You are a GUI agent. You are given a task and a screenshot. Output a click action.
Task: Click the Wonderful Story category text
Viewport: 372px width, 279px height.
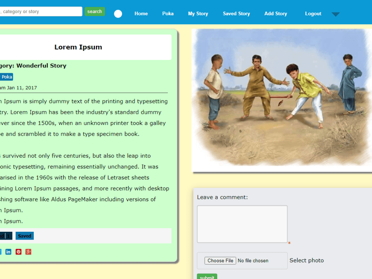pos(41,66)
